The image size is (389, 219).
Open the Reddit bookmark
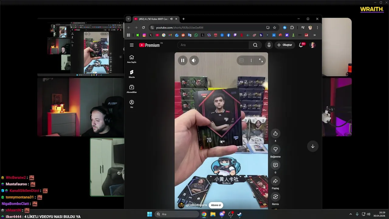[183, 35]
